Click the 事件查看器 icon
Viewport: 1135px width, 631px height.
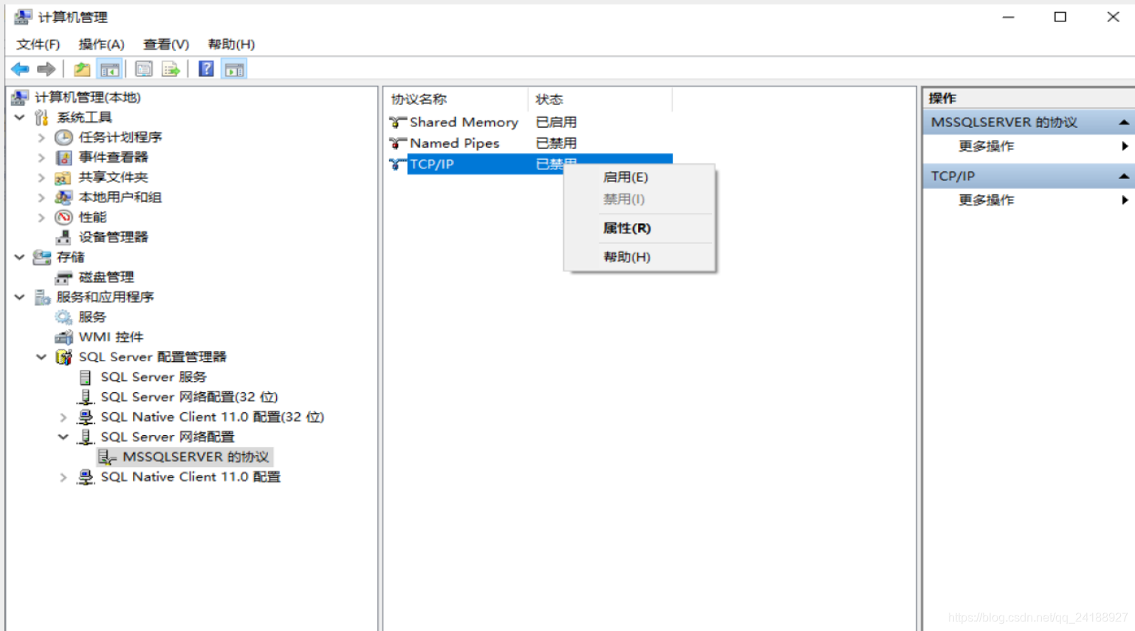64,157
